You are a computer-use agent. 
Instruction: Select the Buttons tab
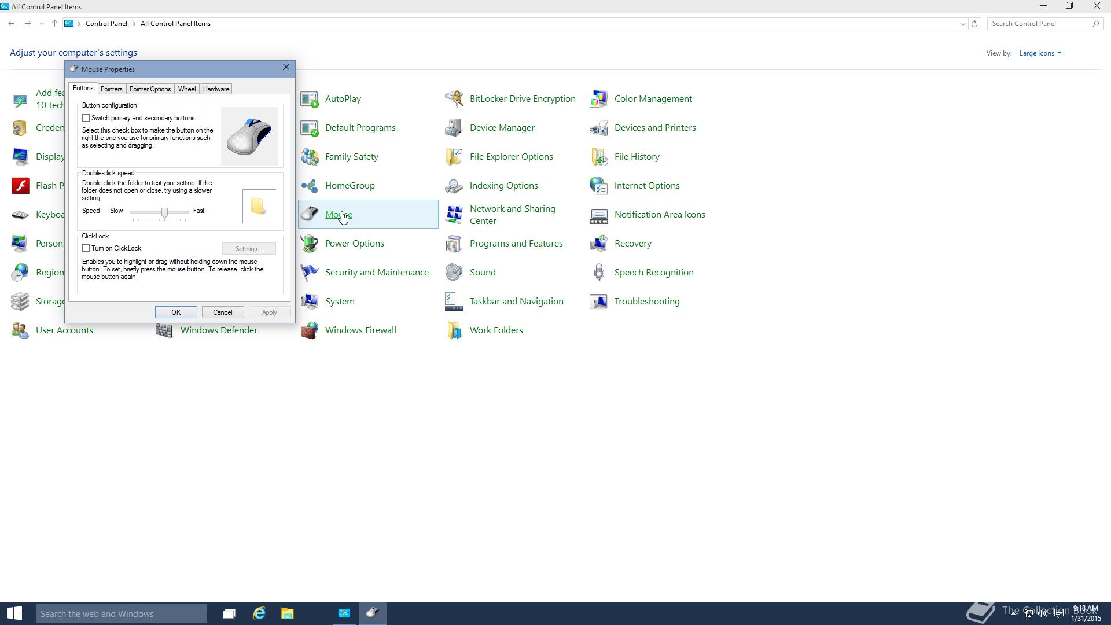click(83, 88)
